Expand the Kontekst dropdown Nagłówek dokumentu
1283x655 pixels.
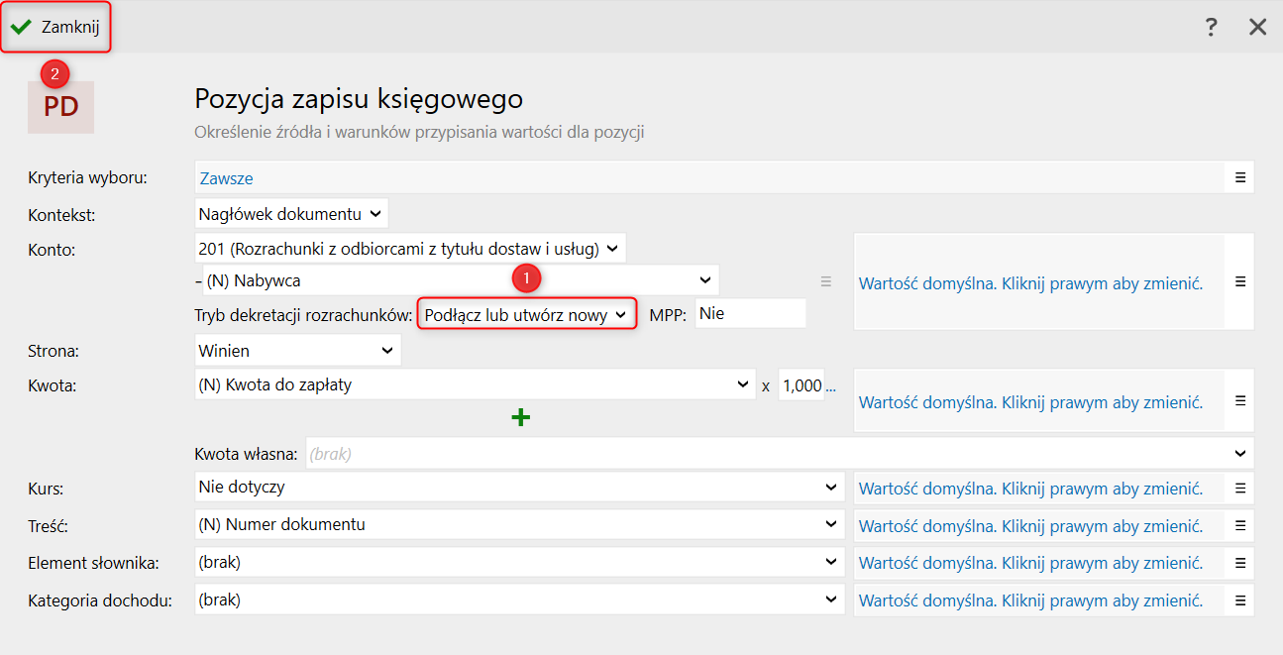tap(291, 213)
